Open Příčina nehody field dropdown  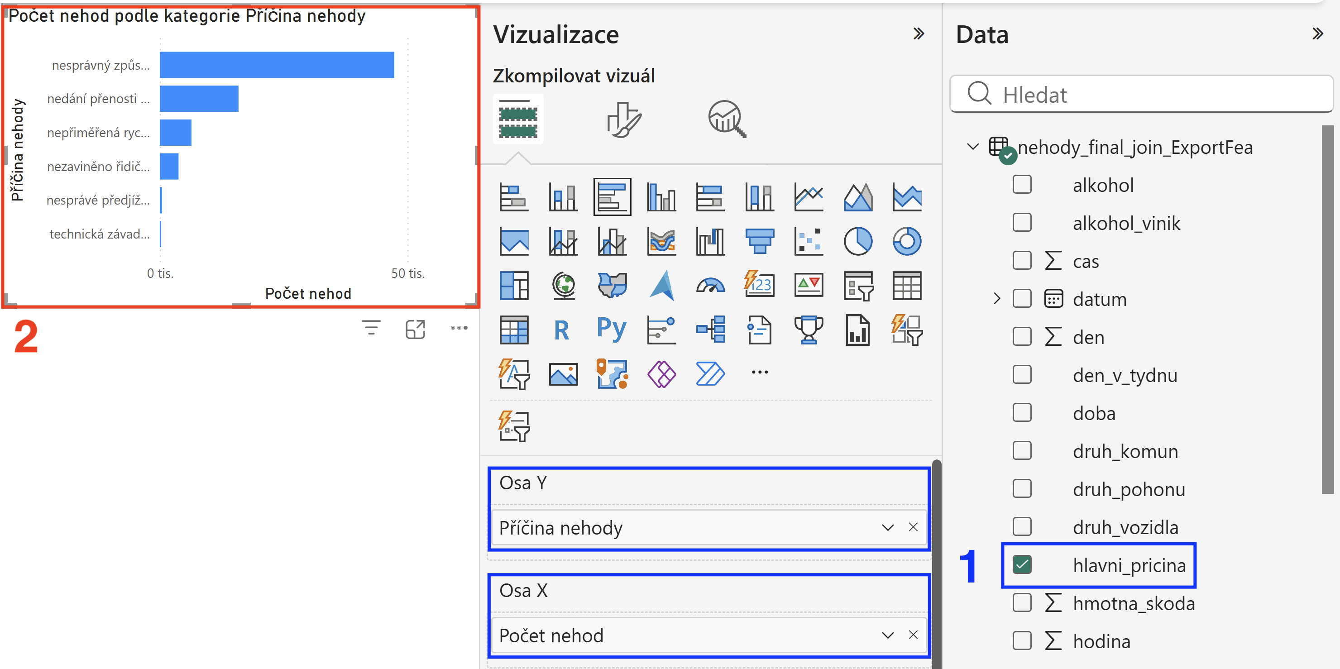point(887,527)
